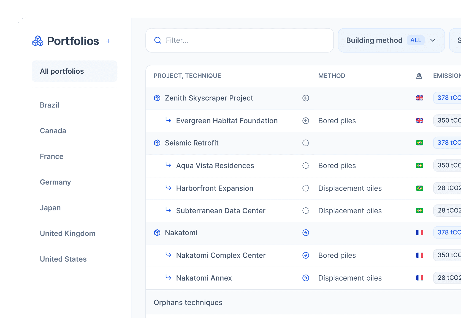
Task: Click the METHOD column header
Action: (x=332, y=76)
